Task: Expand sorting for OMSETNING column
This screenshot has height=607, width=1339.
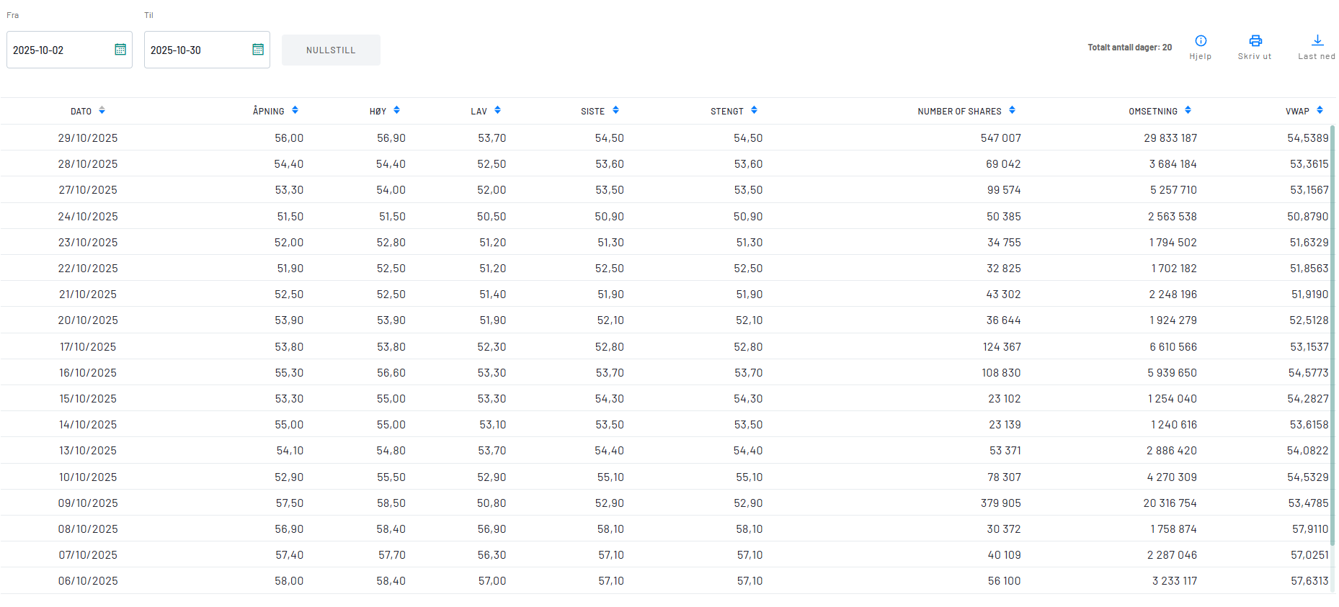Action: click(1188, 111)
